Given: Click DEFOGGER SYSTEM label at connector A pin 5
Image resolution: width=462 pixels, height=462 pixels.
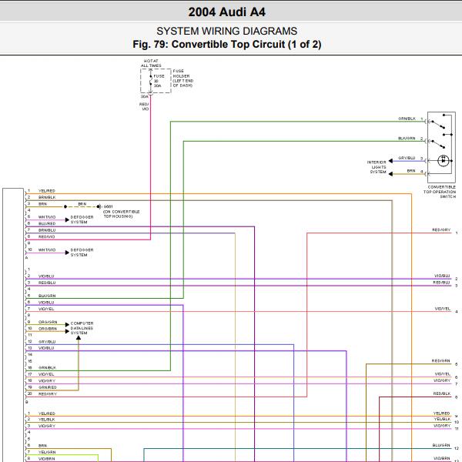Looking at the screenshot, I should pyautogui.click(x=82, y=219).
